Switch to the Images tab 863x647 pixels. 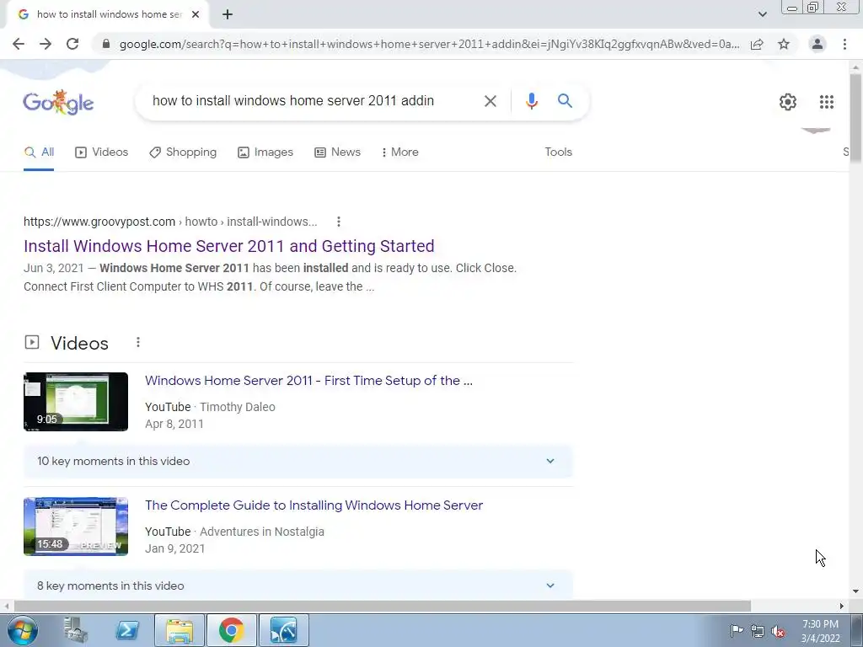tap(265, 152)
